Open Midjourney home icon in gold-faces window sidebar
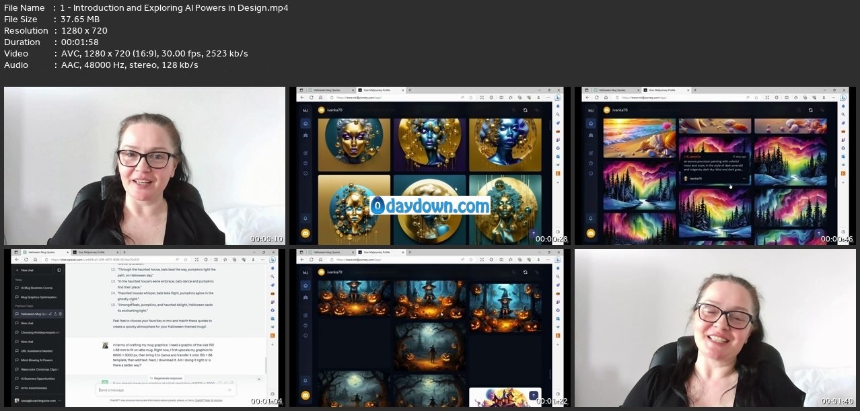This screenshot has height=411, width=860. coord(306,124)
